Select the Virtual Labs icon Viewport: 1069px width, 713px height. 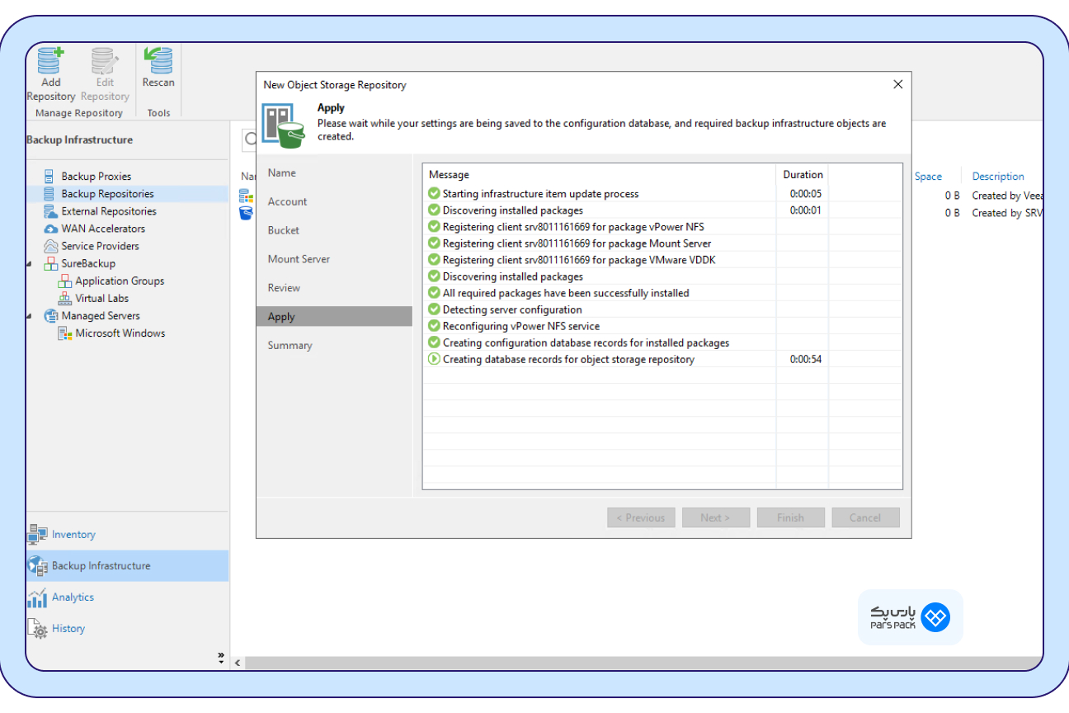pyautogui.click(x=65, y=298)
